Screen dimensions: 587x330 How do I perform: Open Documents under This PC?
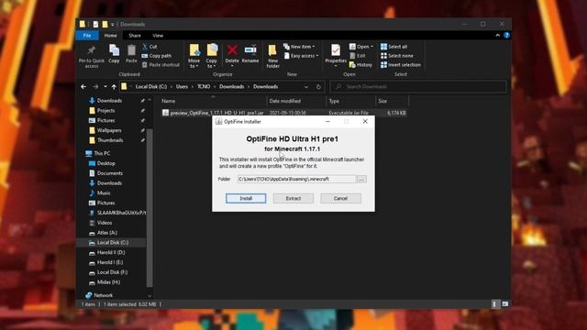[x=110, y=173]
